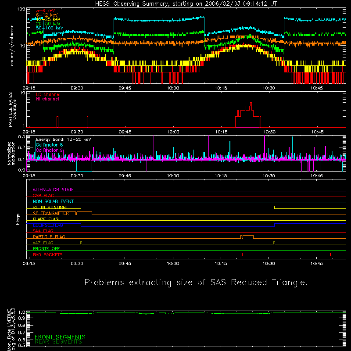Click the Mon. Rate LIVETIME axis label
The height and width of the screenshot is (351, 351).
pyautogui.click(x=11, y=329)
